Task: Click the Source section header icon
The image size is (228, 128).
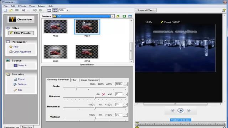Action: (8, 60)
